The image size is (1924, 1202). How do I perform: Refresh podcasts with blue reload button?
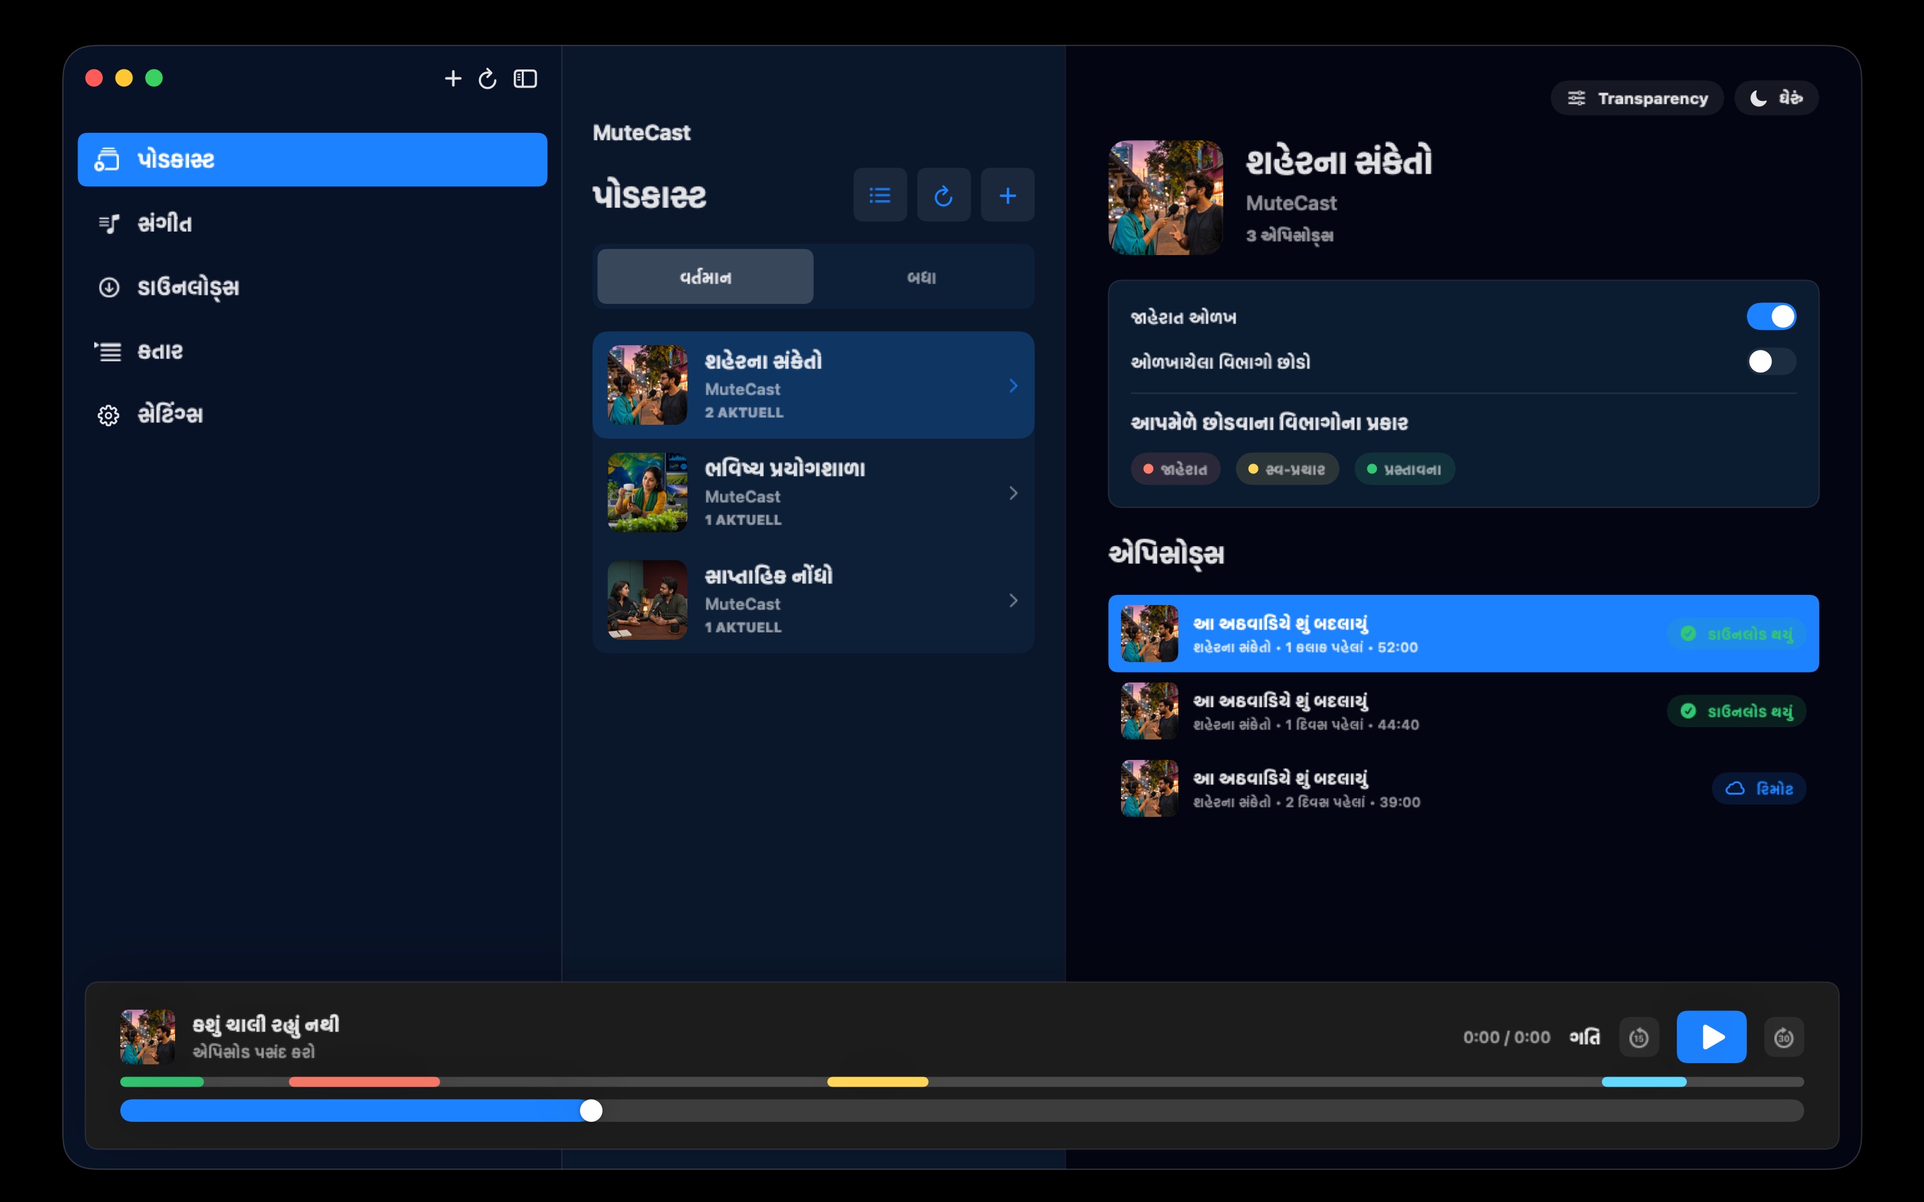(944, 195)
